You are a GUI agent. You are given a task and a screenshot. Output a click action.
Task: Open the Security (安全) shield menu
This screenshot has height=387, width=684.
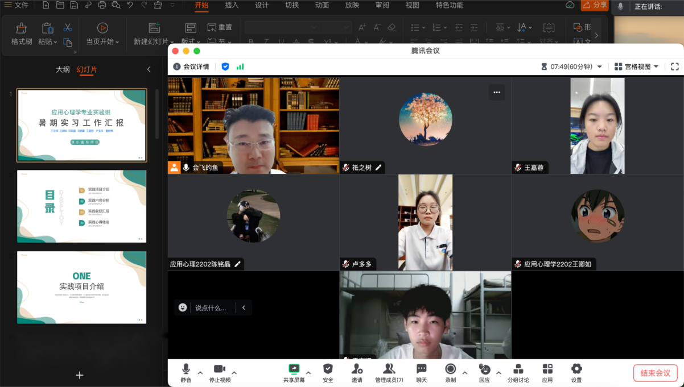328,373
